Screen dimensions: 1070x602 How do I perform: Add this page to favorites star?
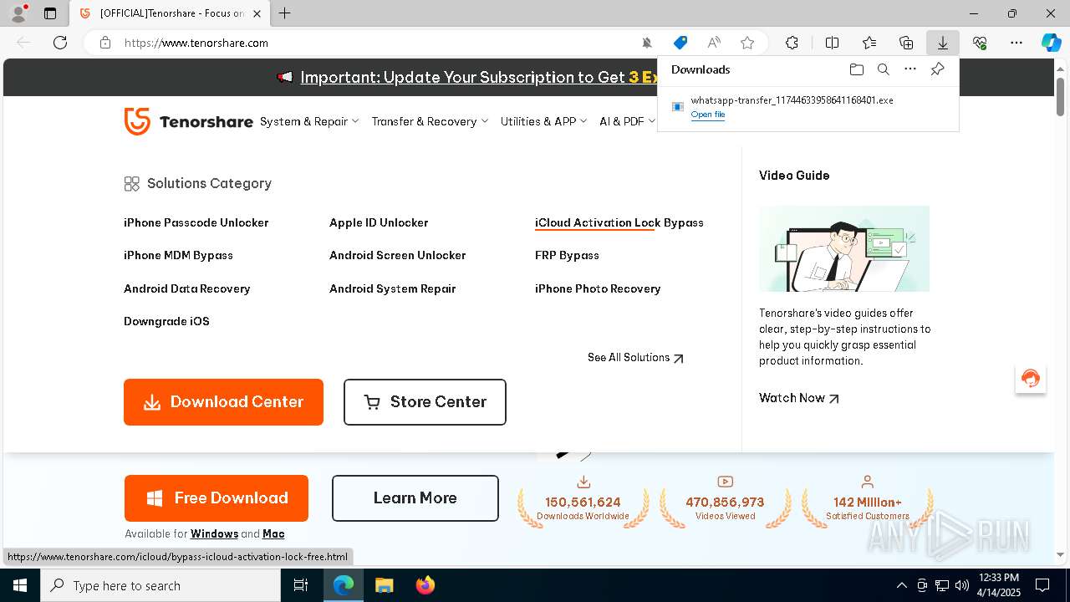coord(747,43)
